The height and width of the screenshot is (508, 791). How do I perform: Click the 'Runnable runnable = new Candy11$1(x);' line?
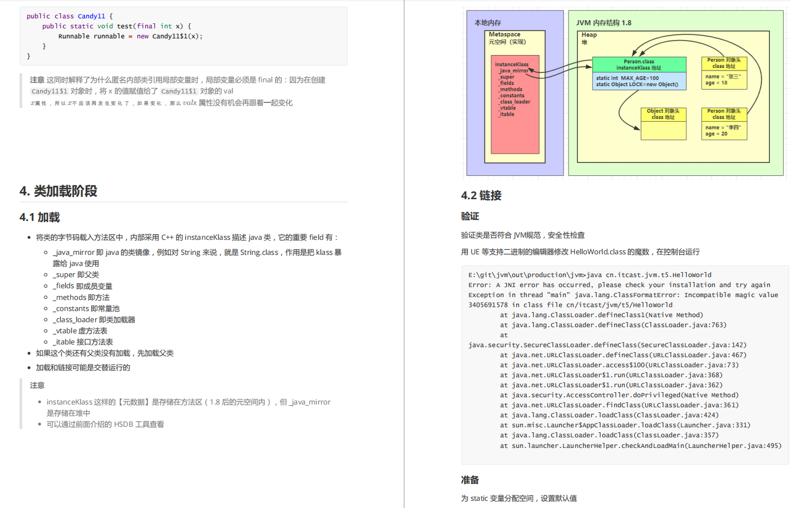tap(131, 36)
